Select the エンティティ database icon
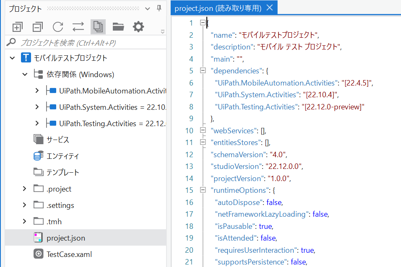 (x=38, y=156)
